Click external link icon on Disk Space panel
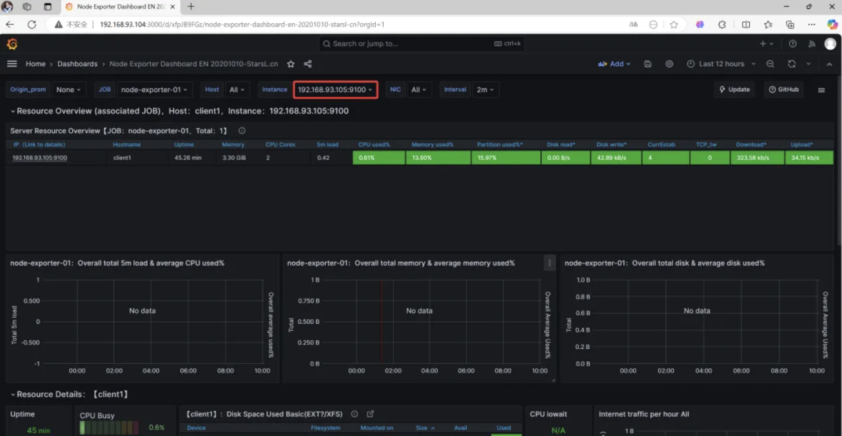Screen dimensions: 842x436 tap(370, 414)
